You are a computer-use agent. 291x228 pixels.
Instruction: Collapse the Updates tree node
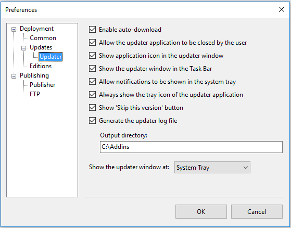[23, 48]
